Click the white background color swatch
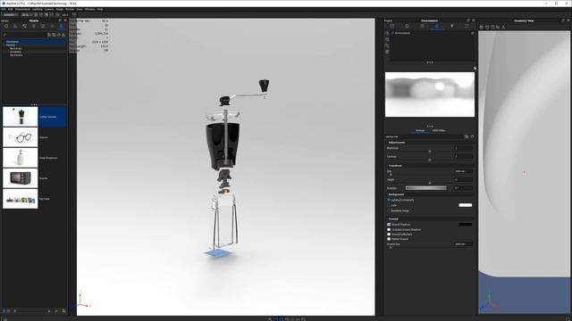This screenshot has height=321, width=572. [x=465, y=205]
